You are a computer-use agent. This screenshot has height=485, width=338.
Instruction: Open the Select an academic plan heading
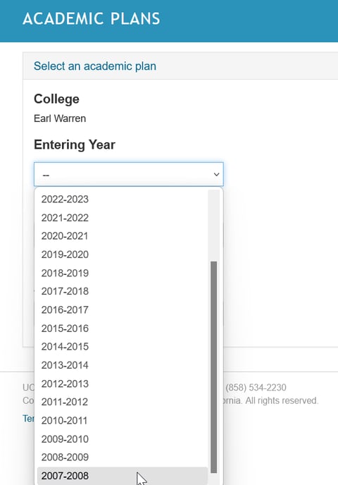click(x=95, y=66)
